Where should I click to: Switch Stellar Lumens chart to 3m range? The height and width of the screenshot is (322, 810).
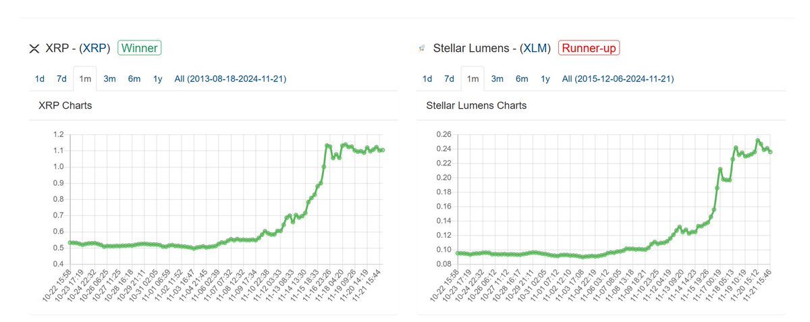(x=497, y=79)
